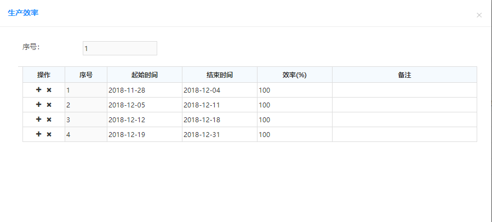
Task: Select start date 2018-11-28 cell
Action: coord(145,90)
